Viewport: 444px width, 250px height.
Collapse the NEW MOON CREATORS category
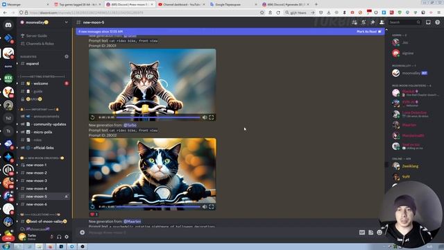click(42, 158)
